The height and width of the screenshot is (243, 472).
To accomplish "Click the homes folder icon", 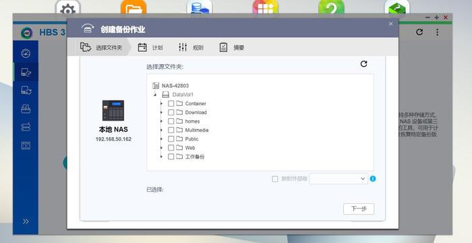I will [x=179, y=122].
